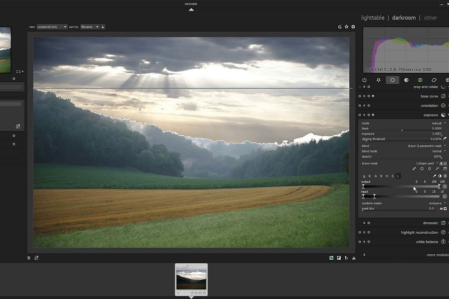Enable the white balance module
The image size is (449, 299).
(360, 241)
